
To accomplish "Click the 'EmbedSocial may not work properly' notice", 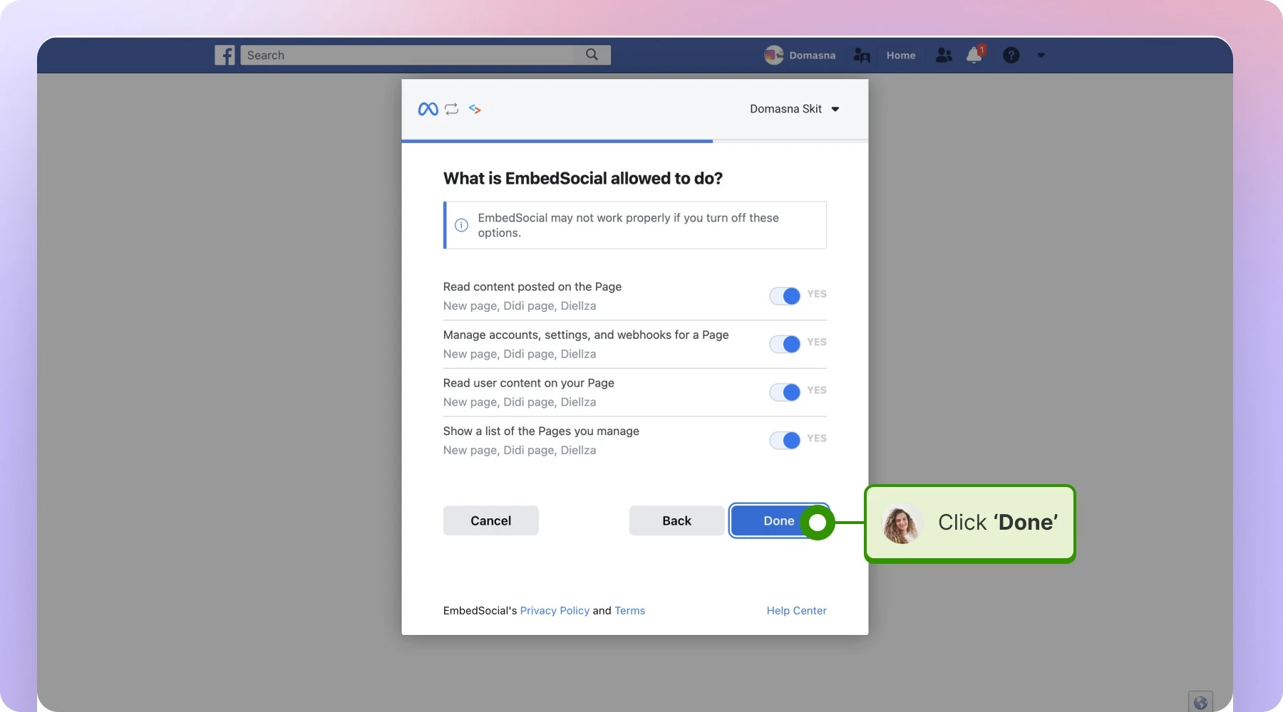I will 635,225.
